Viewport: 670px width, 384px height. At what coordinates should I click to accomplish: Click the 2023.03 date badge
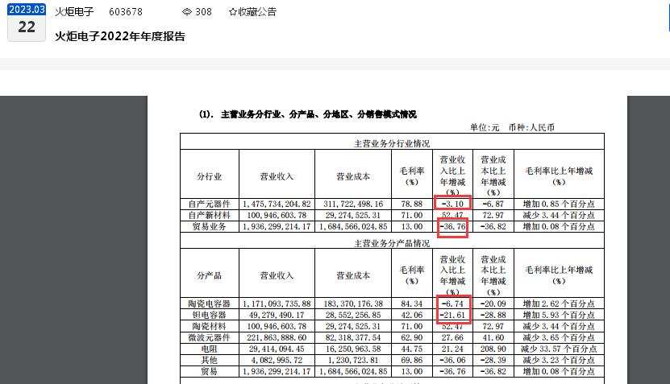click(x=27, y=10)
